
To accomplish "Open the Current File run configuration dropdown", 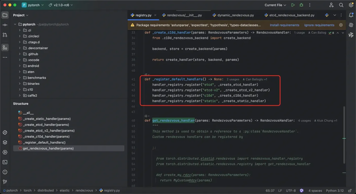I will [275, 5].
